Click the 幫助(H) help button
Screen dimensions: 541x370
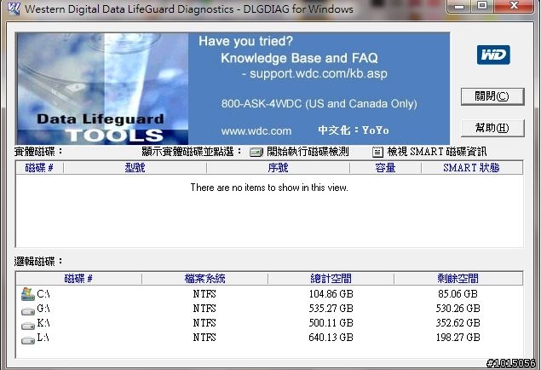(x=492, y=128)
